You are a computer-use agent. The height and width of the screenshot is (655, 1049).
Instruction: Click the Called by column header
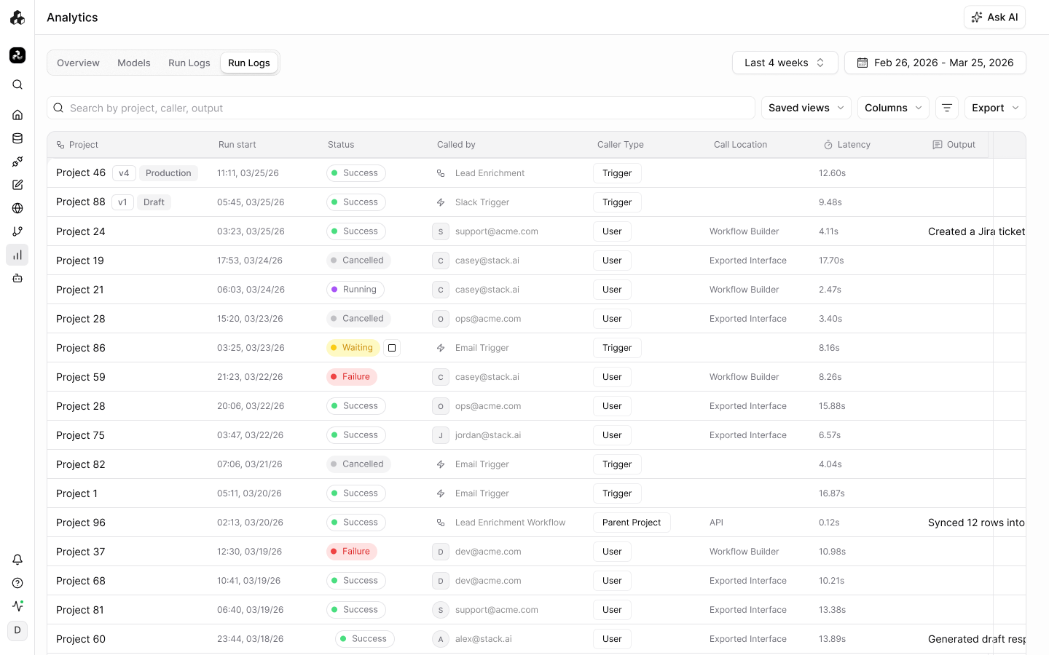point(456,145)
